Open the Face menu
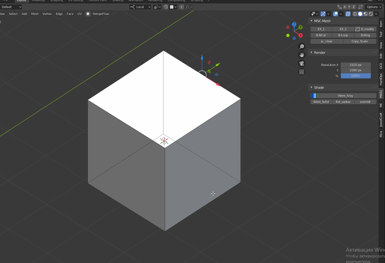Image resolution: width=385 pixels, height=263 pixels. pos(70,14)
